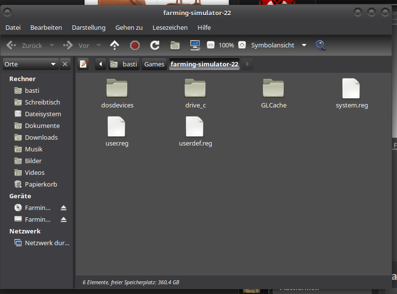The width and height of the screenshot is (397, 294).
Task: Select the dosdevices folder
Action: (117, 94)
